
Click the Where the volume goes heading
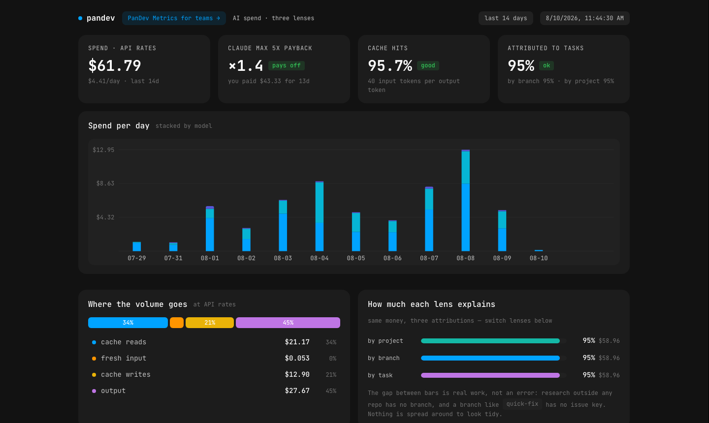(137, 304)
